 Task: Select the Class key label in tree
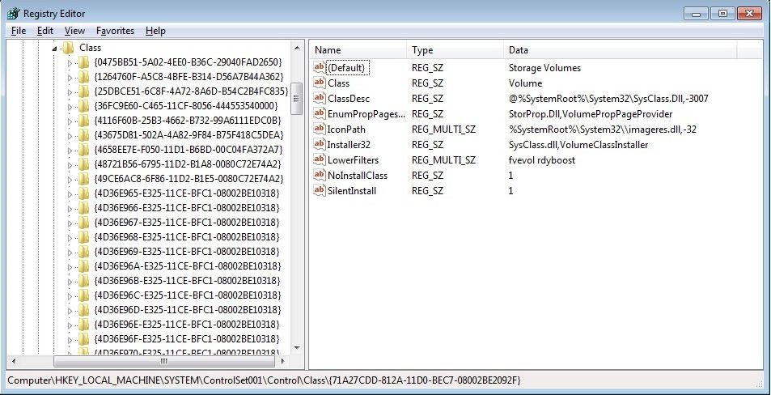coord(90,48)
